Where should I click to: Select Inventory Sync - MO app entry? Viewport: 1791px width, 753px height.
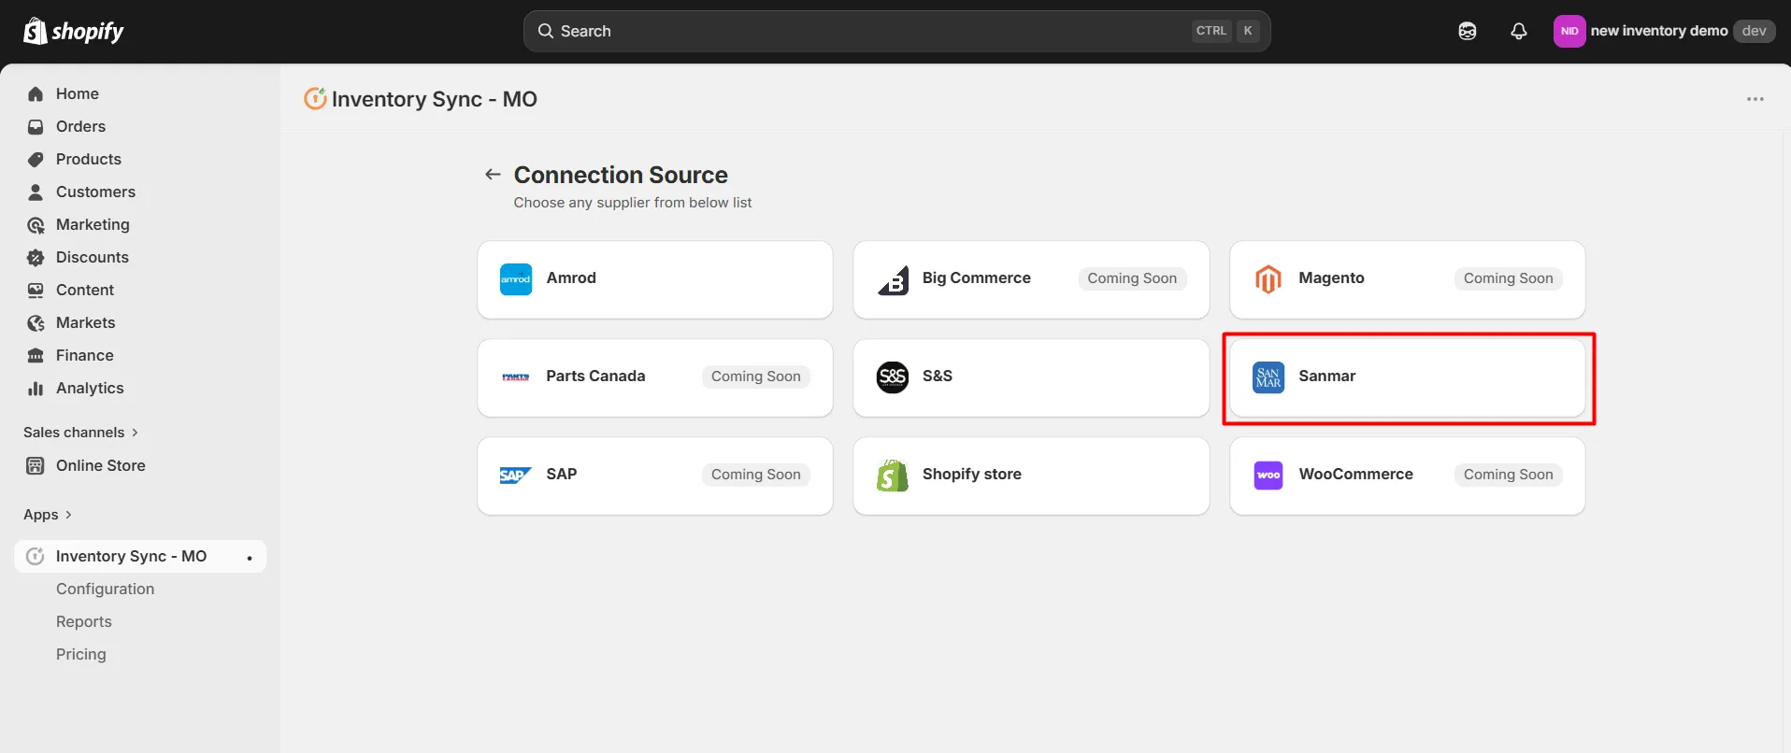click(140, 556)
